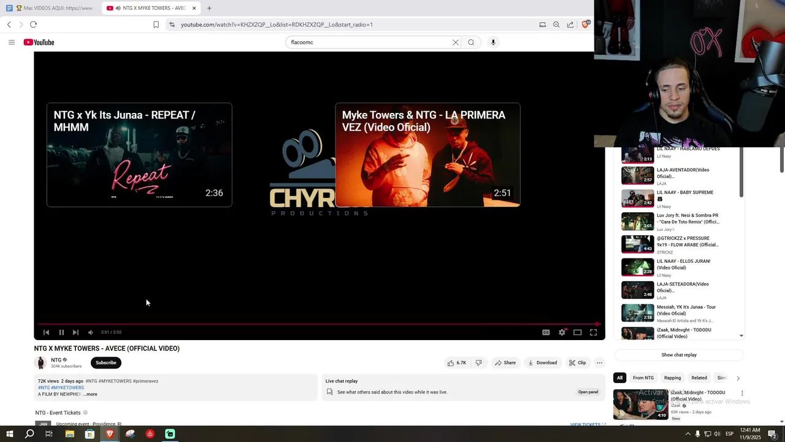Play the previous video in the player

point(46,332)
